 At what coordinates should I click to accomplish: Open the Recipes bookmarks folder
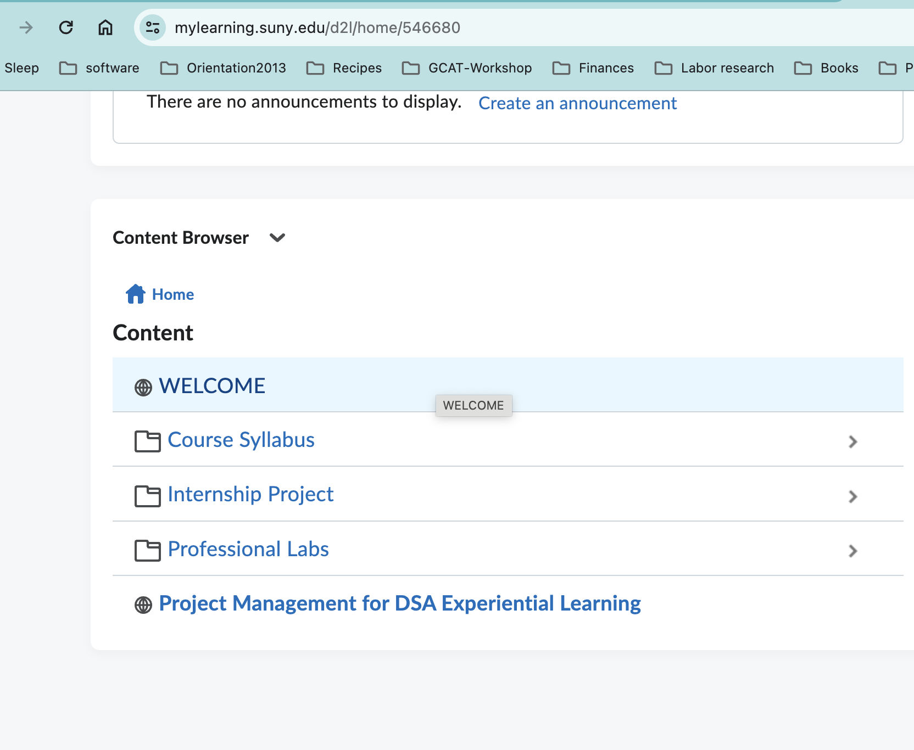[344, 68]
